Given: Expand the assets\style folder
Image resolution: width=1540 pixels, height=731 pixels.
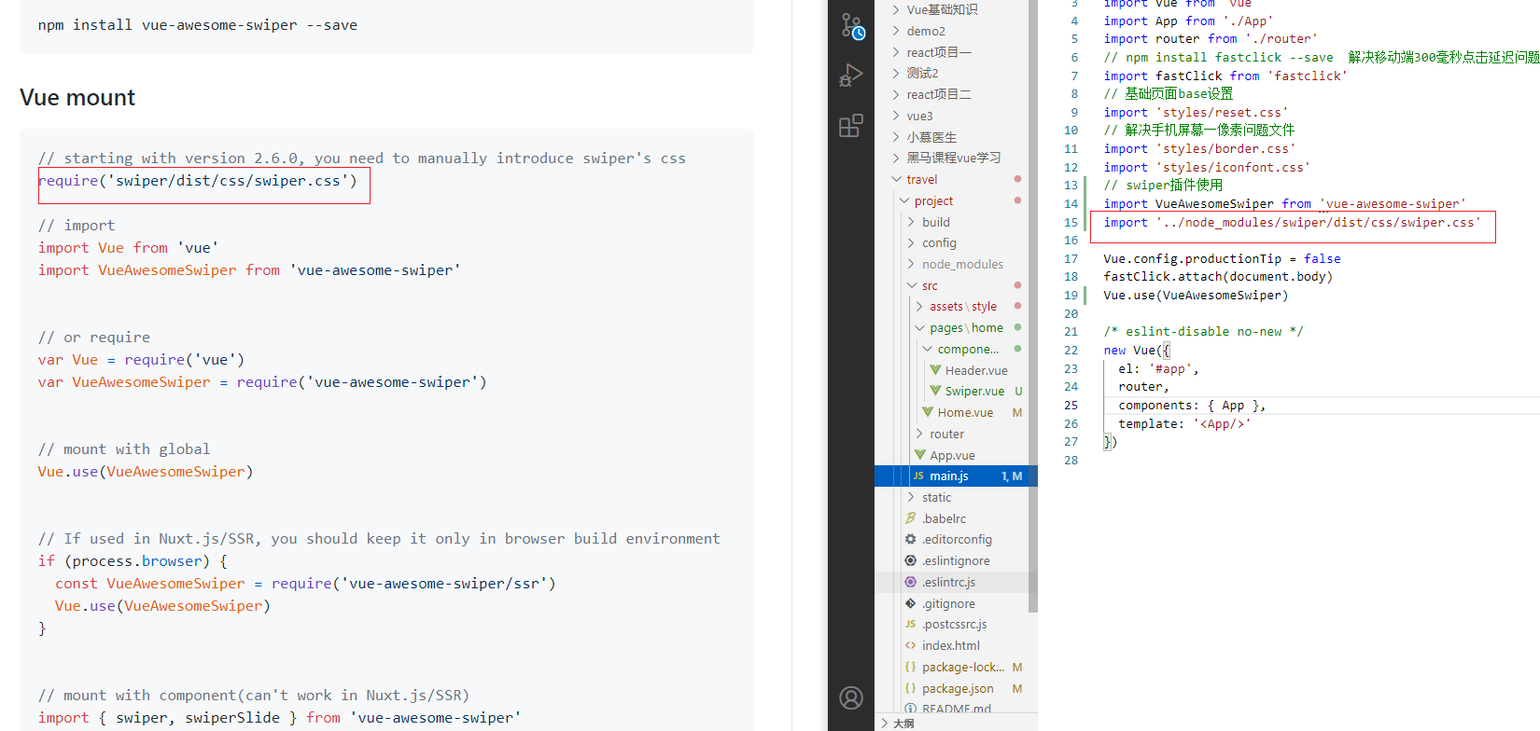Looking at the screenshot, I should 919,306.
